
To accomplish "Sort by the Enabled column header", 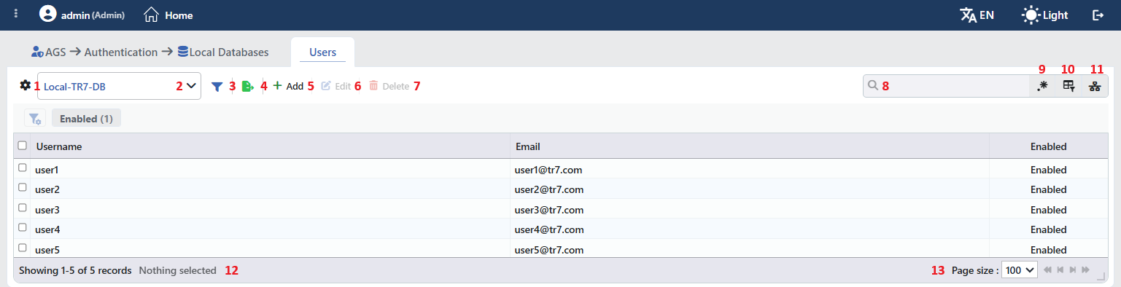I will [x=1049, y=146].
